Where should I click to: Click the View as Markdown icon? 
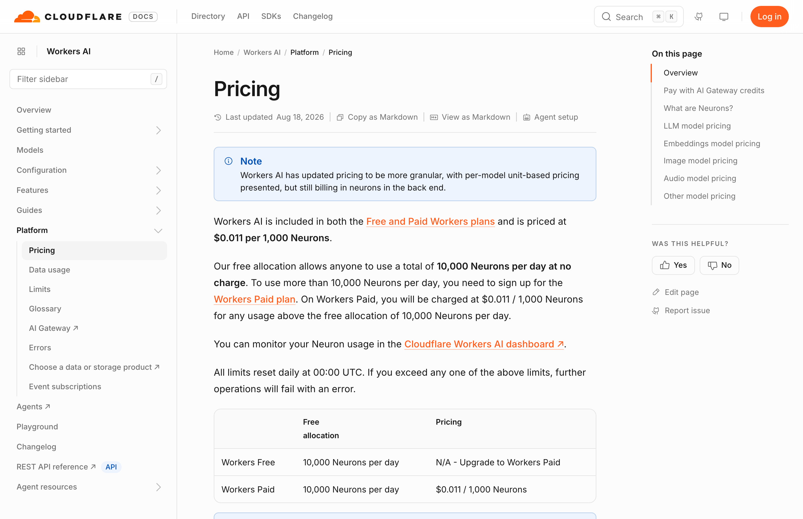click(x=434, y=117)
